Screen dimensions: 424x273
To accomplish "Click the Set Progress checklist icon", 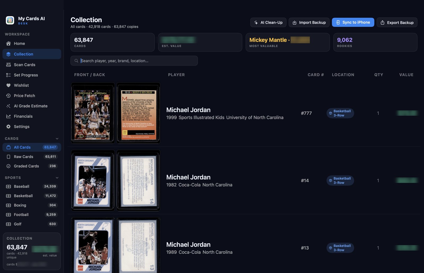I will (x=8, y=75).
